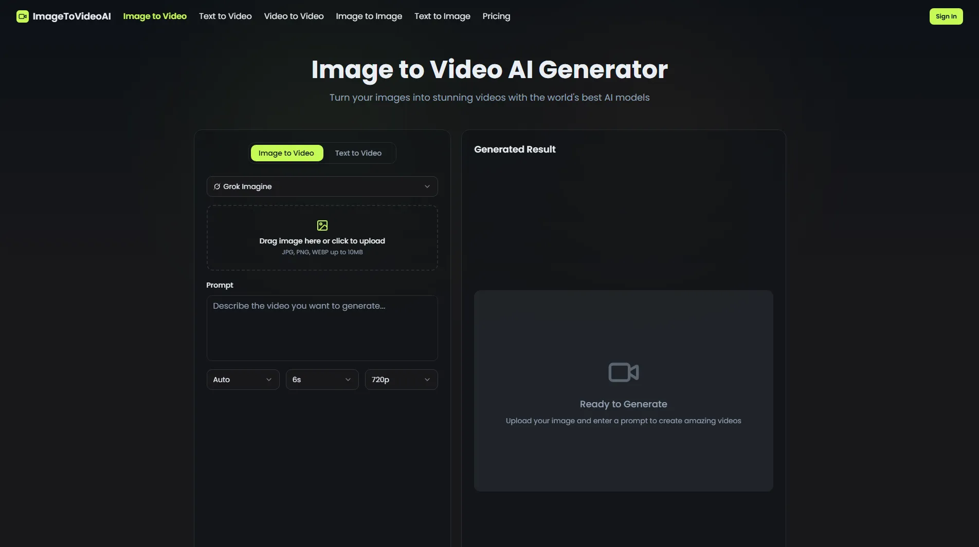Screen dimensions: 979x547
Task: Open the Auto aspect ratio dropdown
Action: pyautogui.click(x=243, y=380)
